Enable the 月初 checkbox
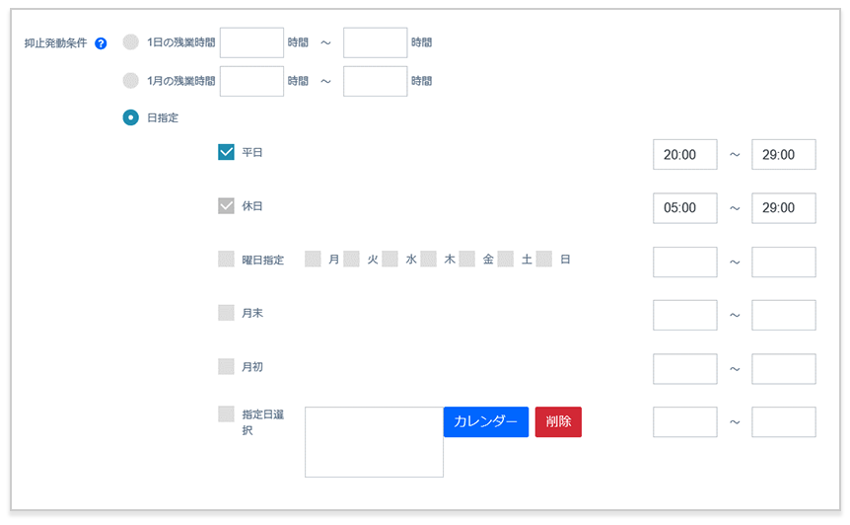 click(226, 367)
